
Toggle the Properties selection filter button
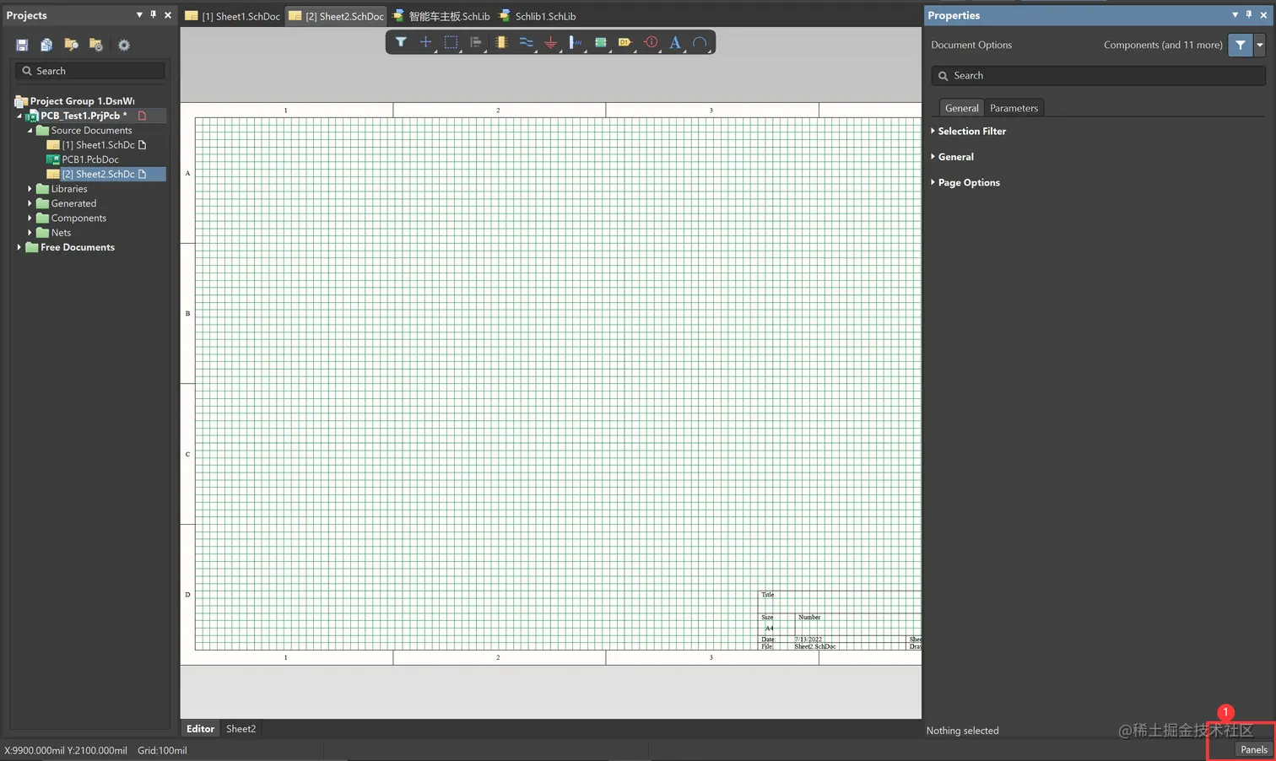pyautogui.click(x=1240, y=45)
